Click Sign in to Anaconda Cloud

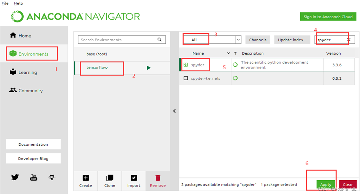click(328, 17)
